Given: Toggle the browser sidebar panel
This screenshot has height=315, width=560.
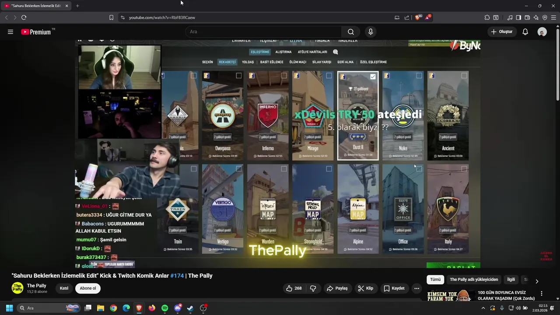Looking at the screenshot, I should coord(518,17).
